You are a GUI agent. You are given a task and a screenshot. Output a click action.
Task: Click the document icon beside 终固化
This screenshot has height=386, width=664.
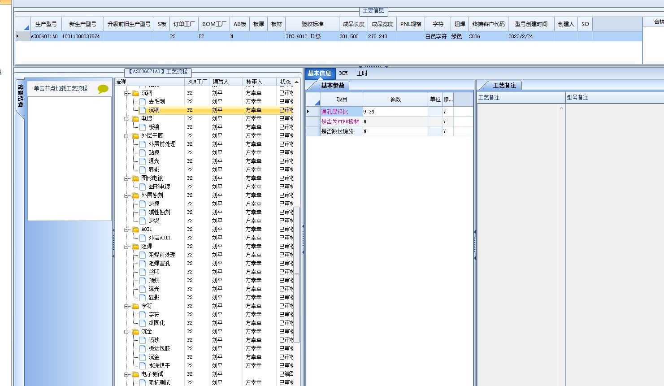[x=143, y=323]
